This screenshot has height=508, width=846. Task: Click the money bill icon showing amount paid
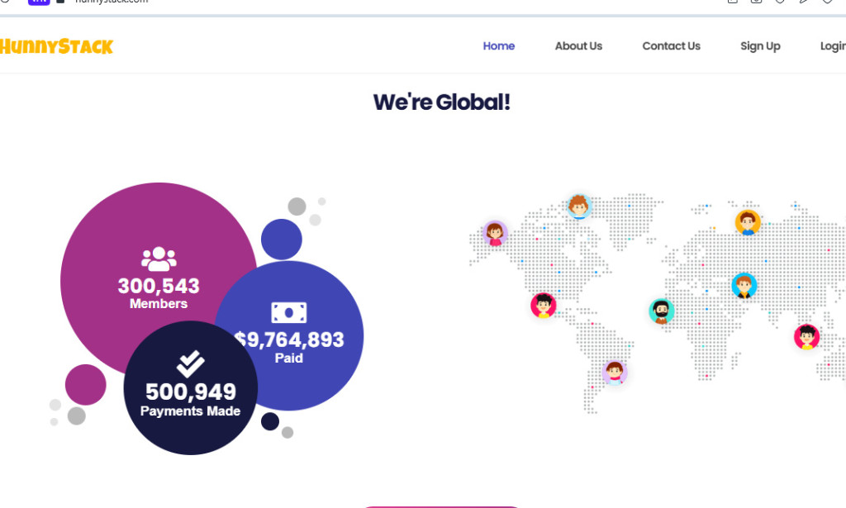pyautogui.click(x=288, y=314)
